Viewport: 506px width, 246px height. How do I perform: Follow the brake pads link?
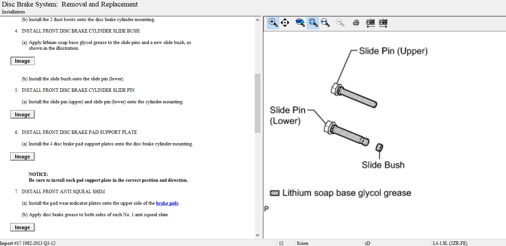pos(167,203)
